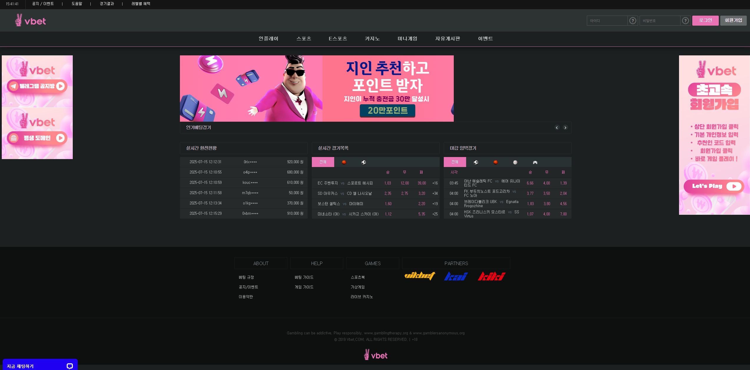Open the 스포츠 menu
Screen dimensions: 750x370
coord(304,39)
